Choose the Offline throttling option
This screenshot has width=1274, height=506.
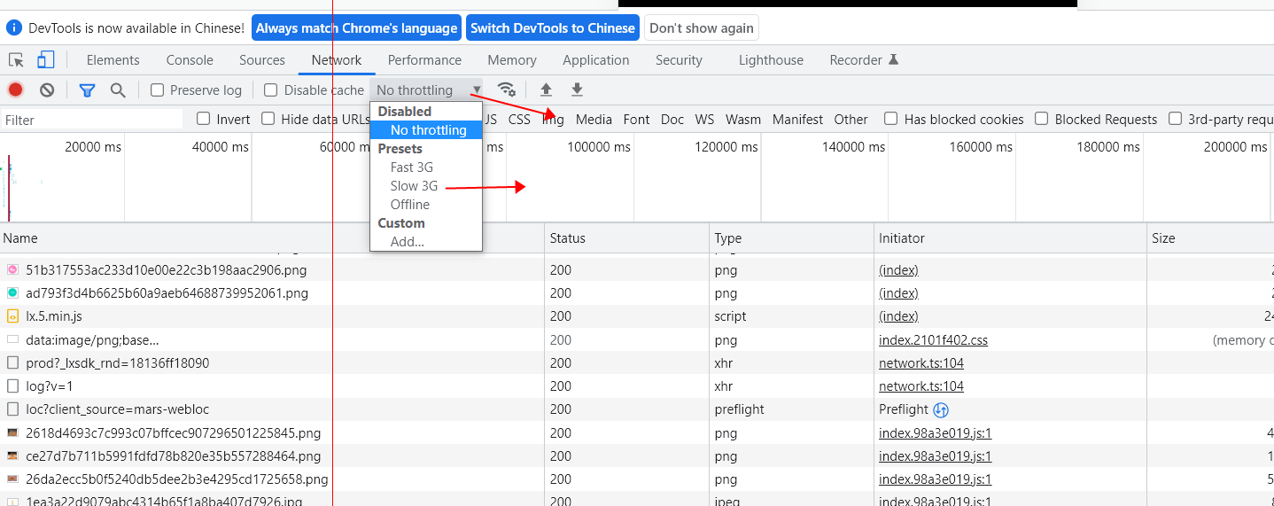point(410,205)
